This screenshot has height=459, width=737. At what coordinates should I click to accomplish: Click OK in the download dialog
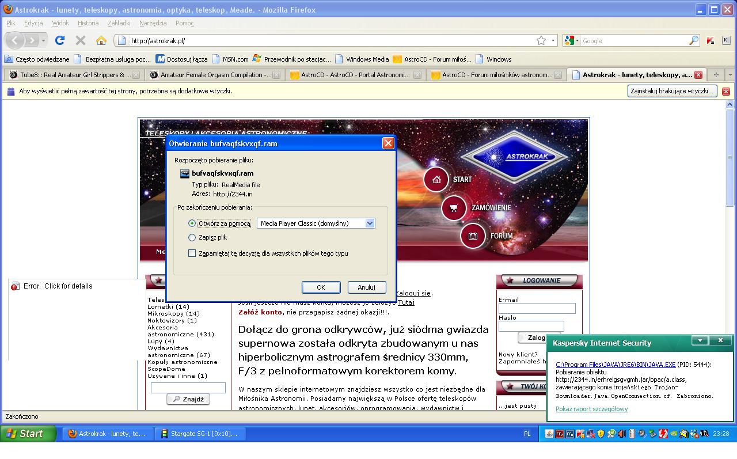tap(321, 287)
